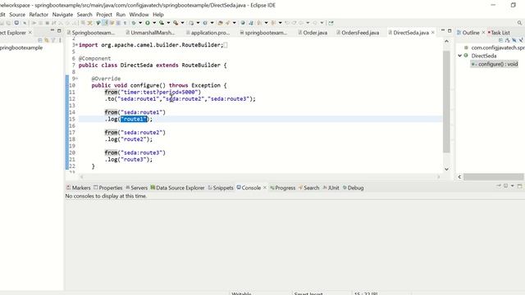Click the editor vertical scrollbar up arrow
Image resolution: width=525 pixels, height=295 pixels.
pos(446,41)
